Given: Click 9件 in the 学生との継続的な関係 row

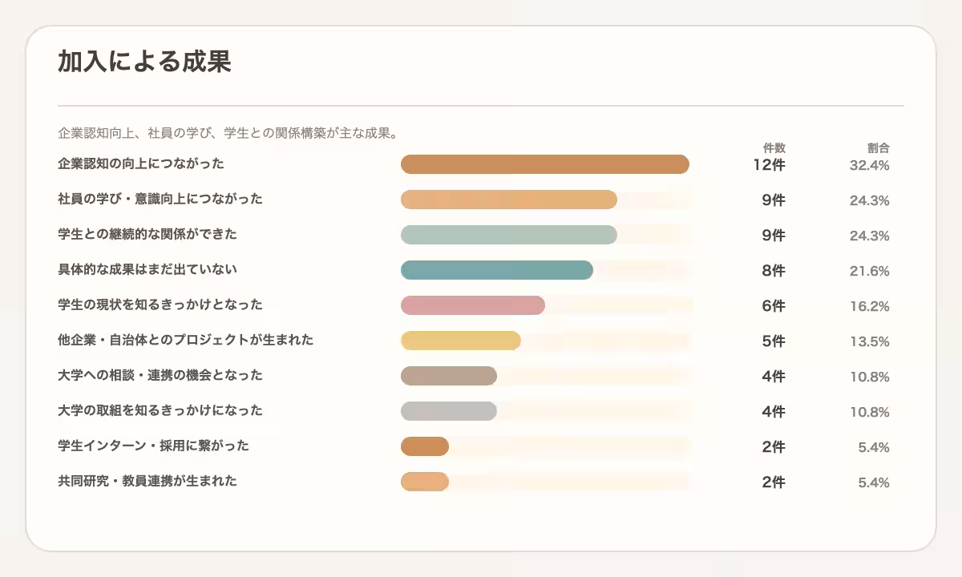Looking at the screenshot, I should pyautogui.click(x=774, y=236).
